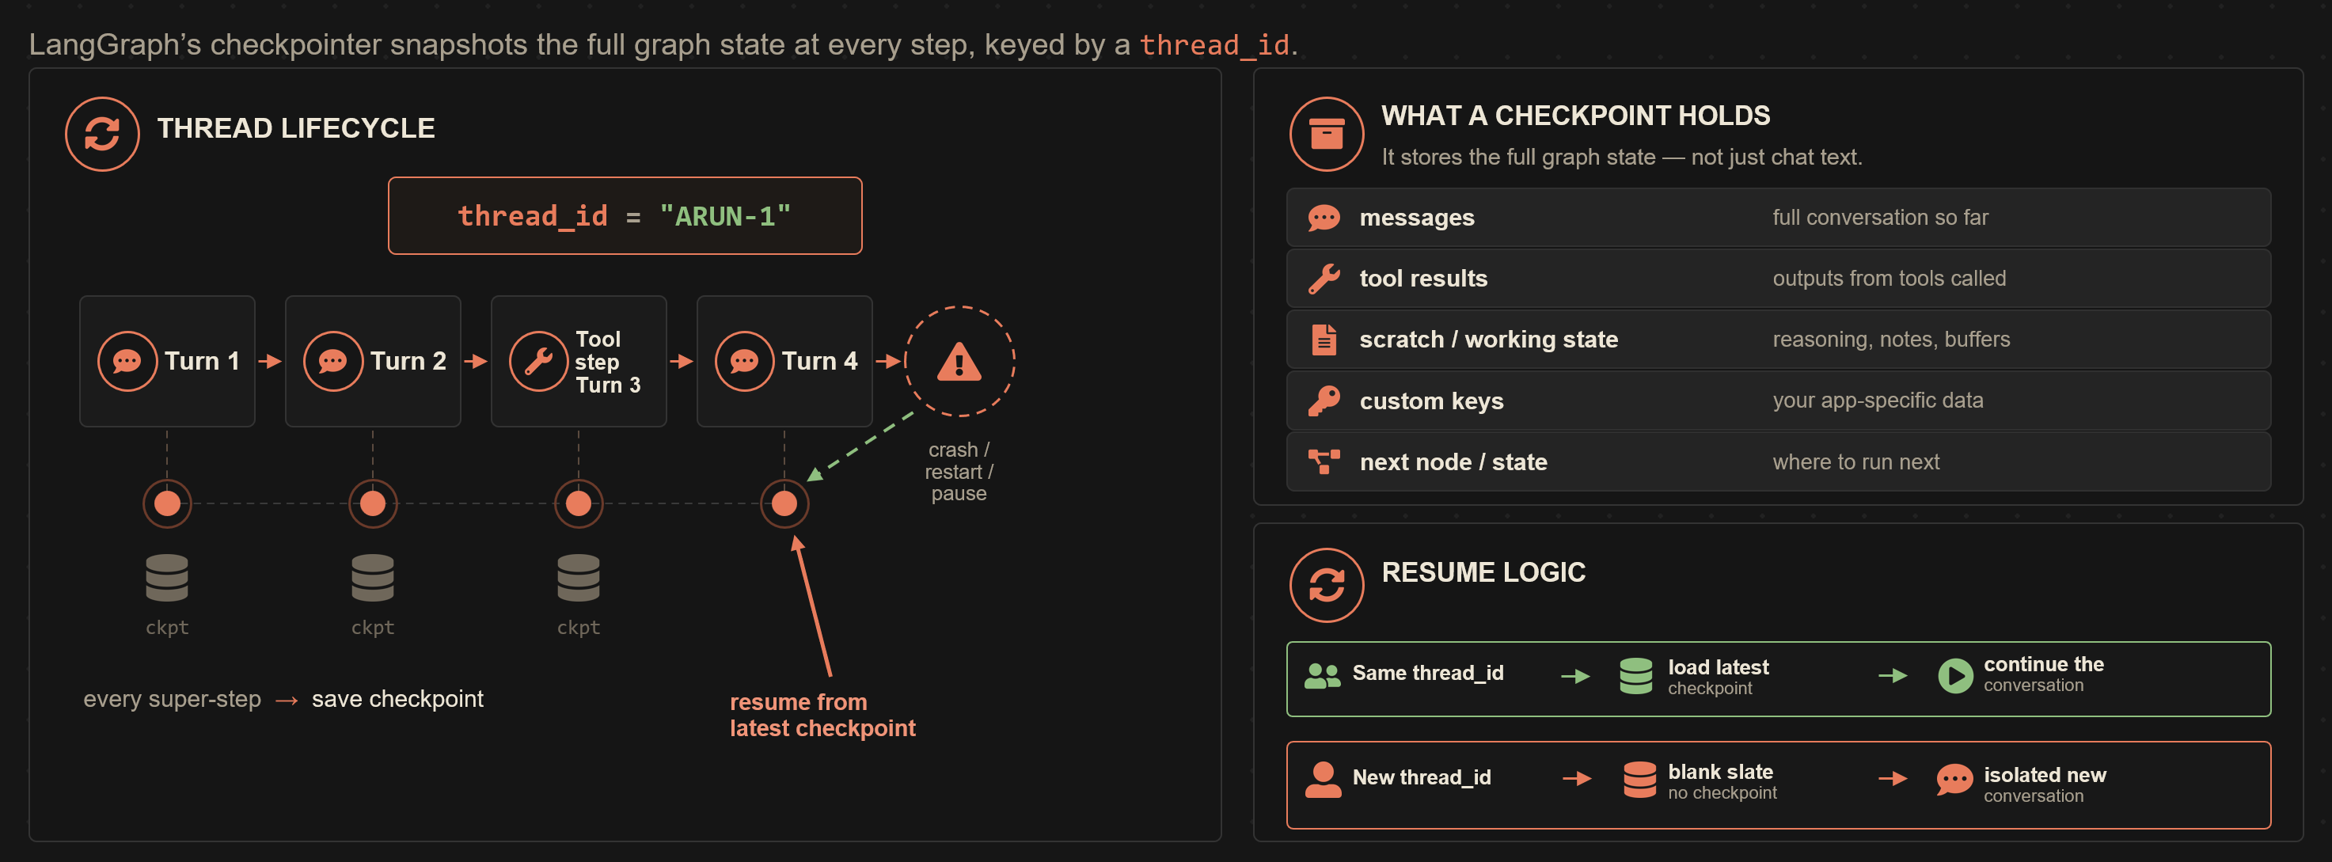Click the save checkpoint text
The height and width of the screenshot is (862, 2332).
point(397,699)
